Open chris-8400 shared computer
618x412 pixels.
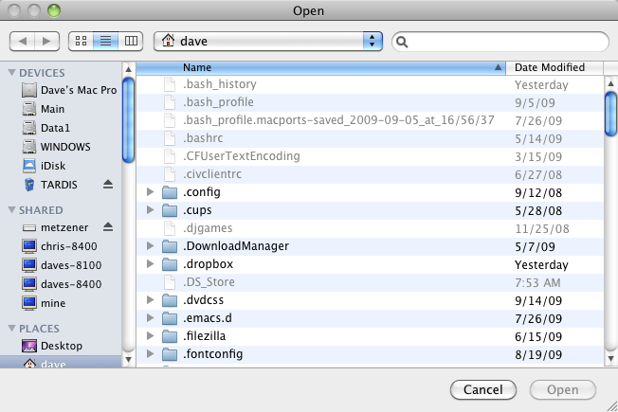coord(68,245)
